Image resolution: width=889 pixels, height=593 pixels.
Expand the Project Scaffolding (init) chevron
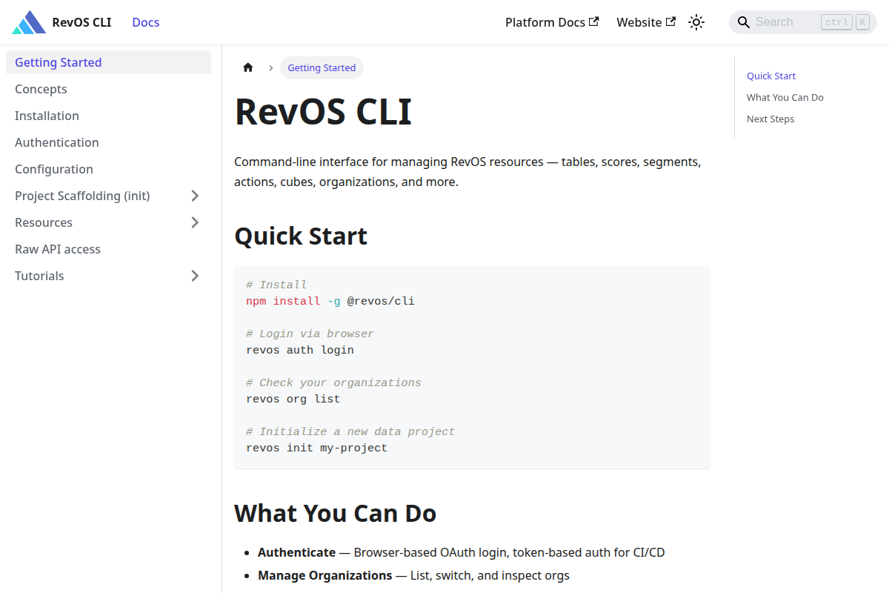[x=195, y=196]
